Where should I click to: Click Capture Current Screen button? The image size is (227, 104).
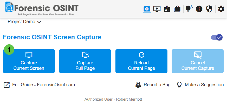29,61
